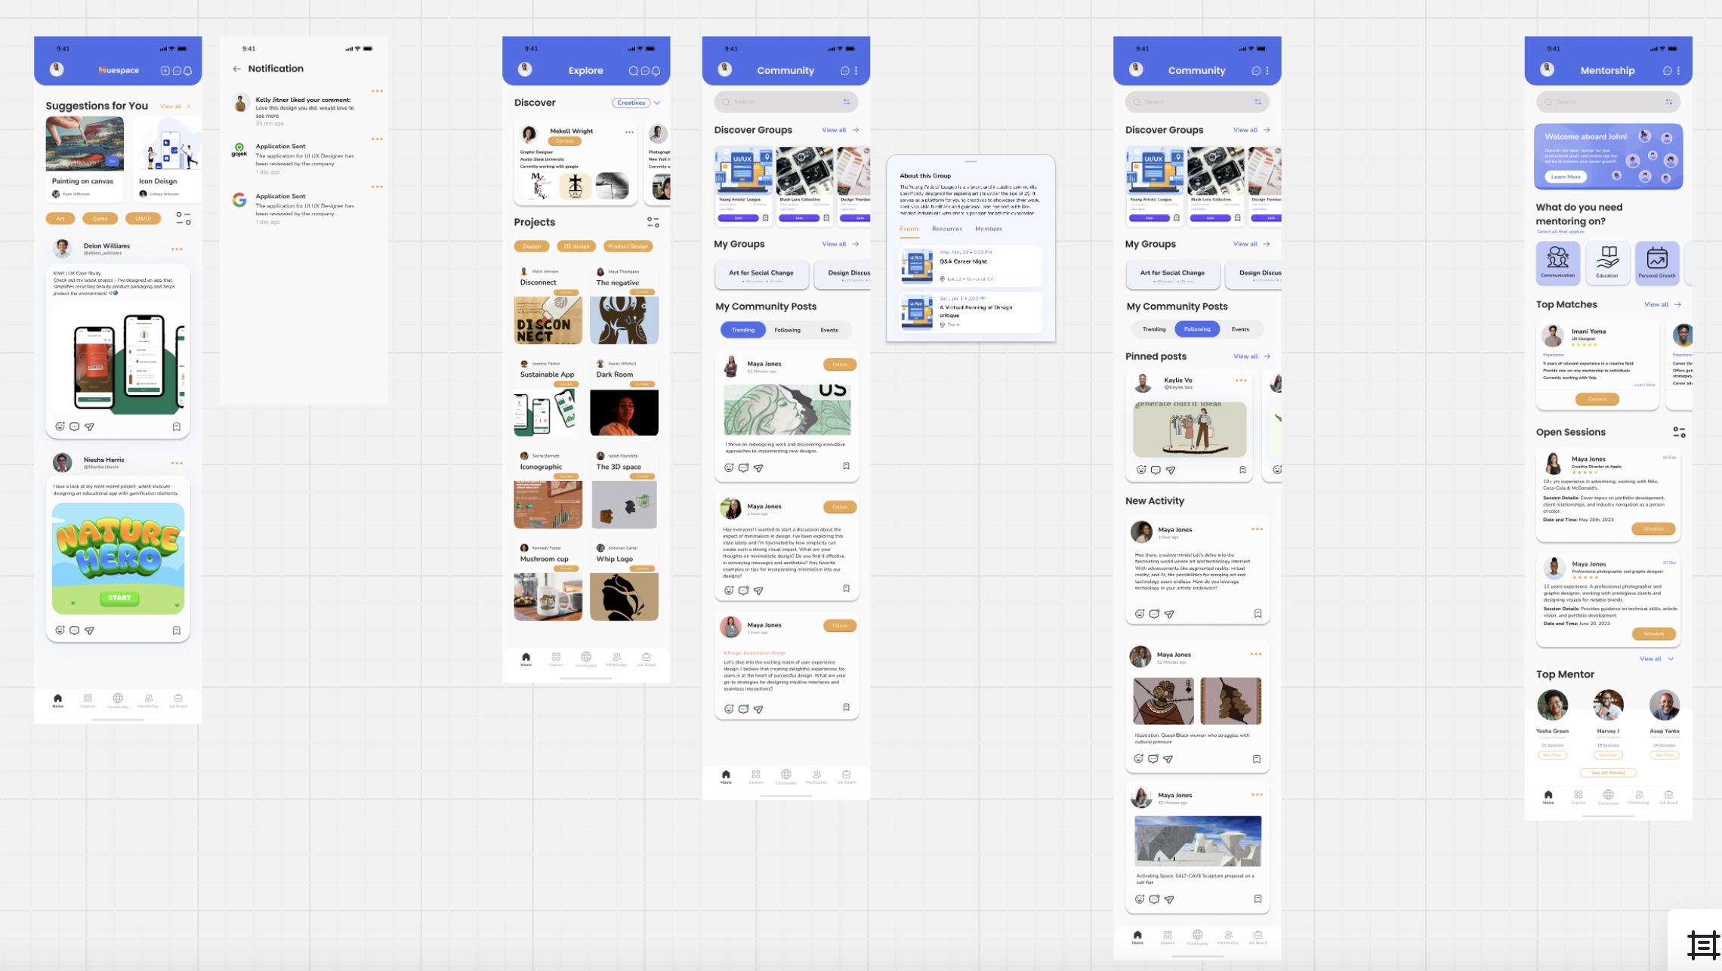Click Learn More on the Welcome aboard John banner

point(1566,177)
